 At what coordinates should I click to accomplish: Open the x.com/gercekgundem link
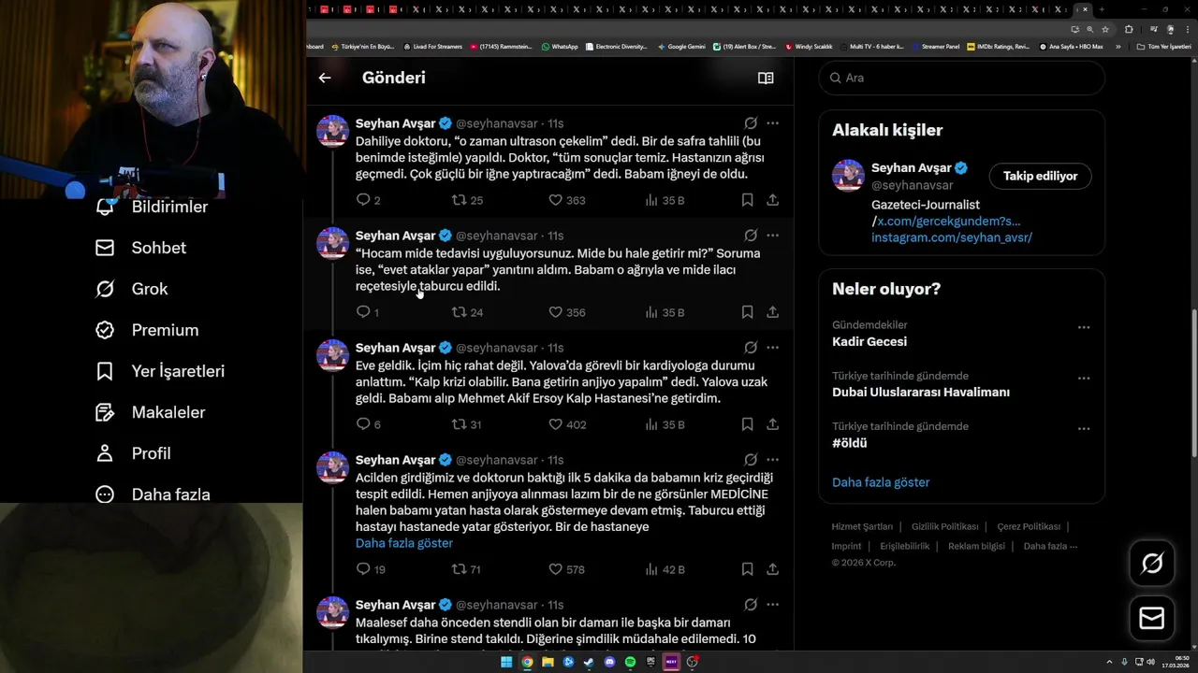click(x=949, y=222)
